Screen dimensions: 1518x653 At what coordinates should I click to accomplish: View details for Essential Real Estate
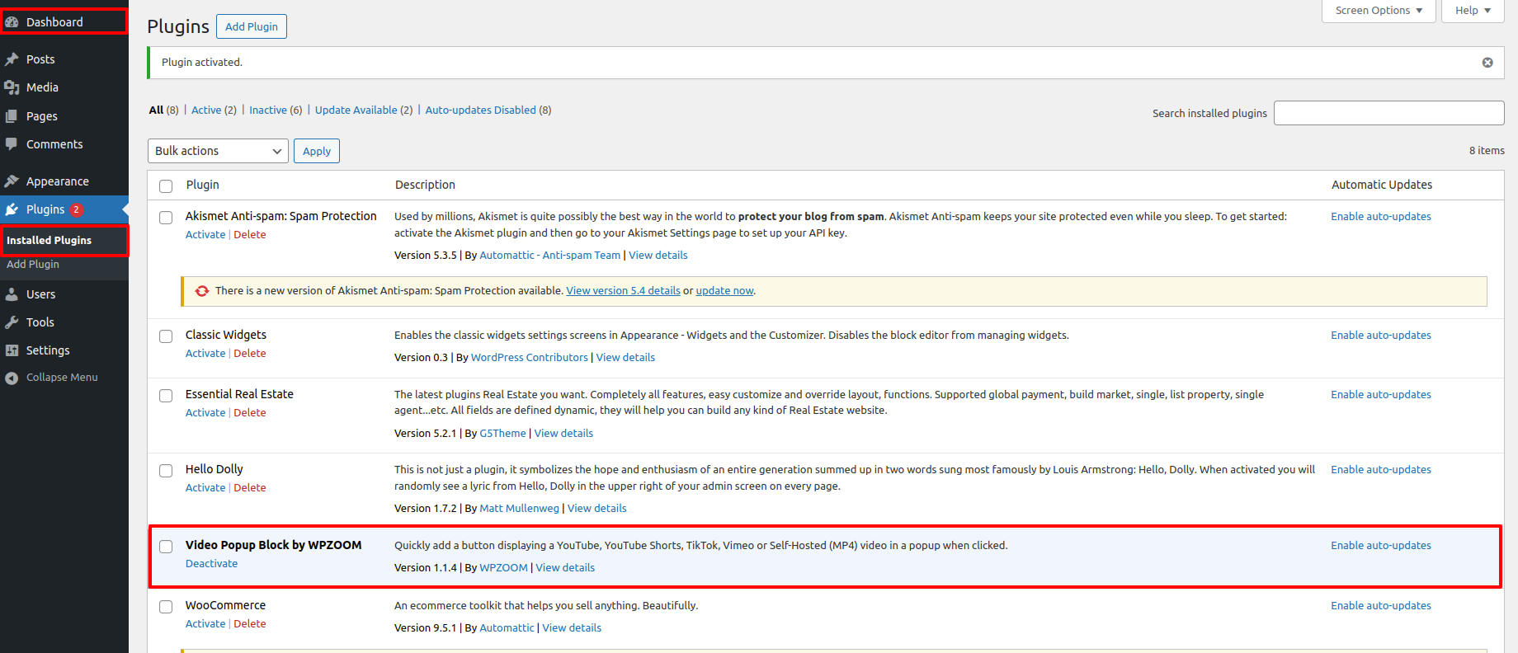pos(563,434)
